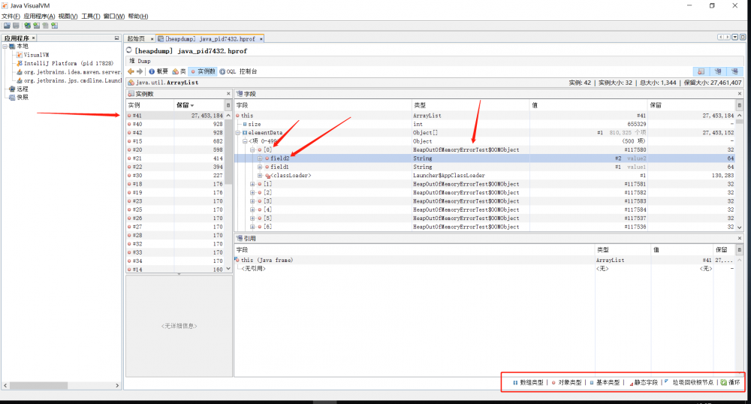Toggle the second view button at top right of heap view

tap(718, 71)
